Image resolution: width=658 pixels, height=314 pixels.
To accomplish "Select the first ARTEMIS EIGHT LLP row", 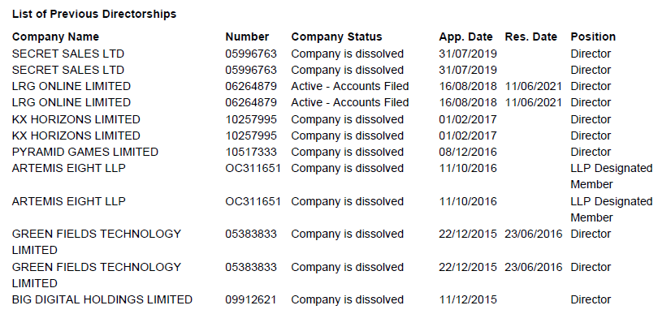I will (x=332, y=176).
